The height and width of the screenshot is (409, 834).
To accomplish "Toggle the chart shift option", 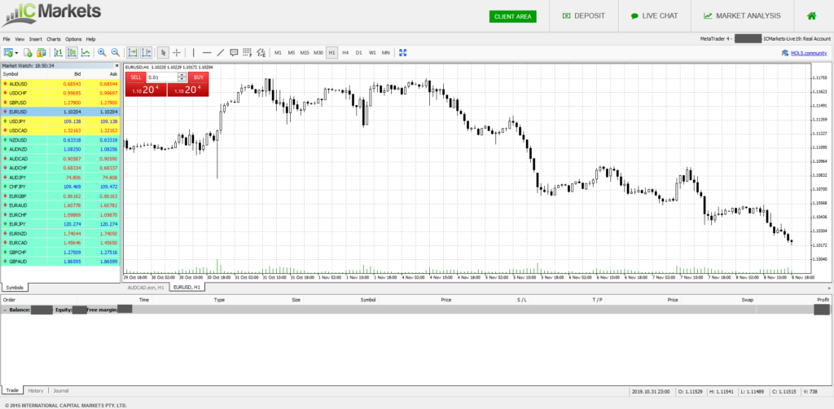I will coord(147,53).
